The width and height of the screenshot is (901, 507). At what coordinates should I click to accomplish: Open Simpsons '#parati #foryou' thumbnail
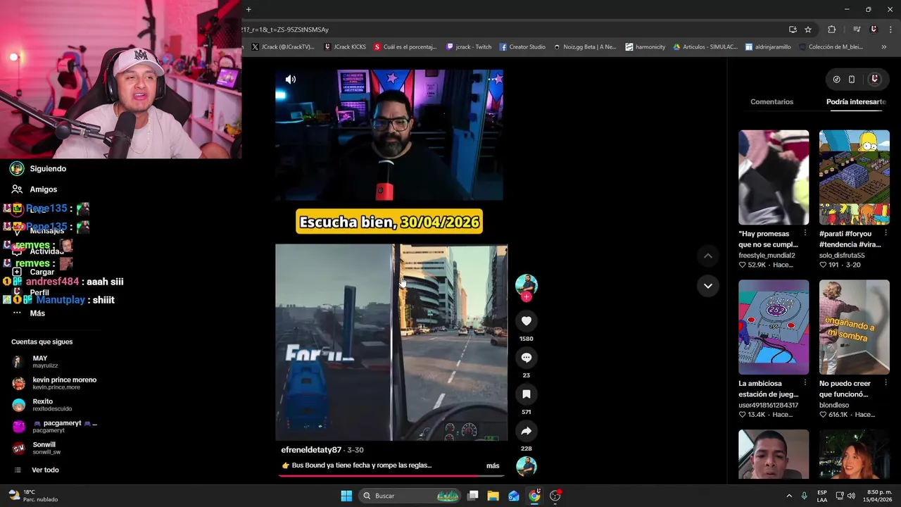(854, 177)
